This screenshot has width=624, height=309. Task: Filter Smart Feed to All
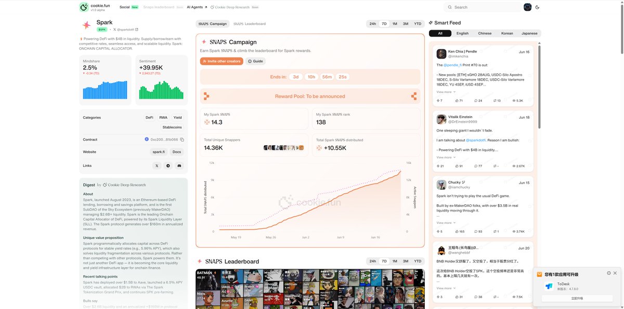tap(440, 33)
